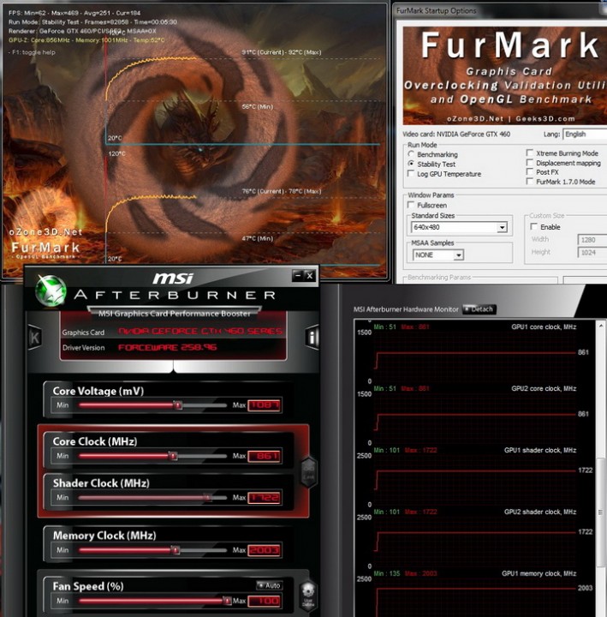Turn on Post FX checkbox
Viewport: 607px width, 617px height.
click(530, 171)
